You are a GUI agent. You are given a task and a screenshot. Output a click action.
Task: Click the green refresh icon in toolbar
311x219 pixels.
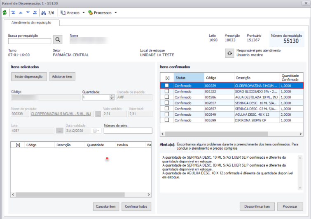point(5,13)
